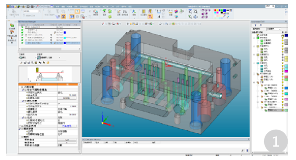
Task: Click the highlighted orange window layout ribbon icon
Action: [72, 17]
